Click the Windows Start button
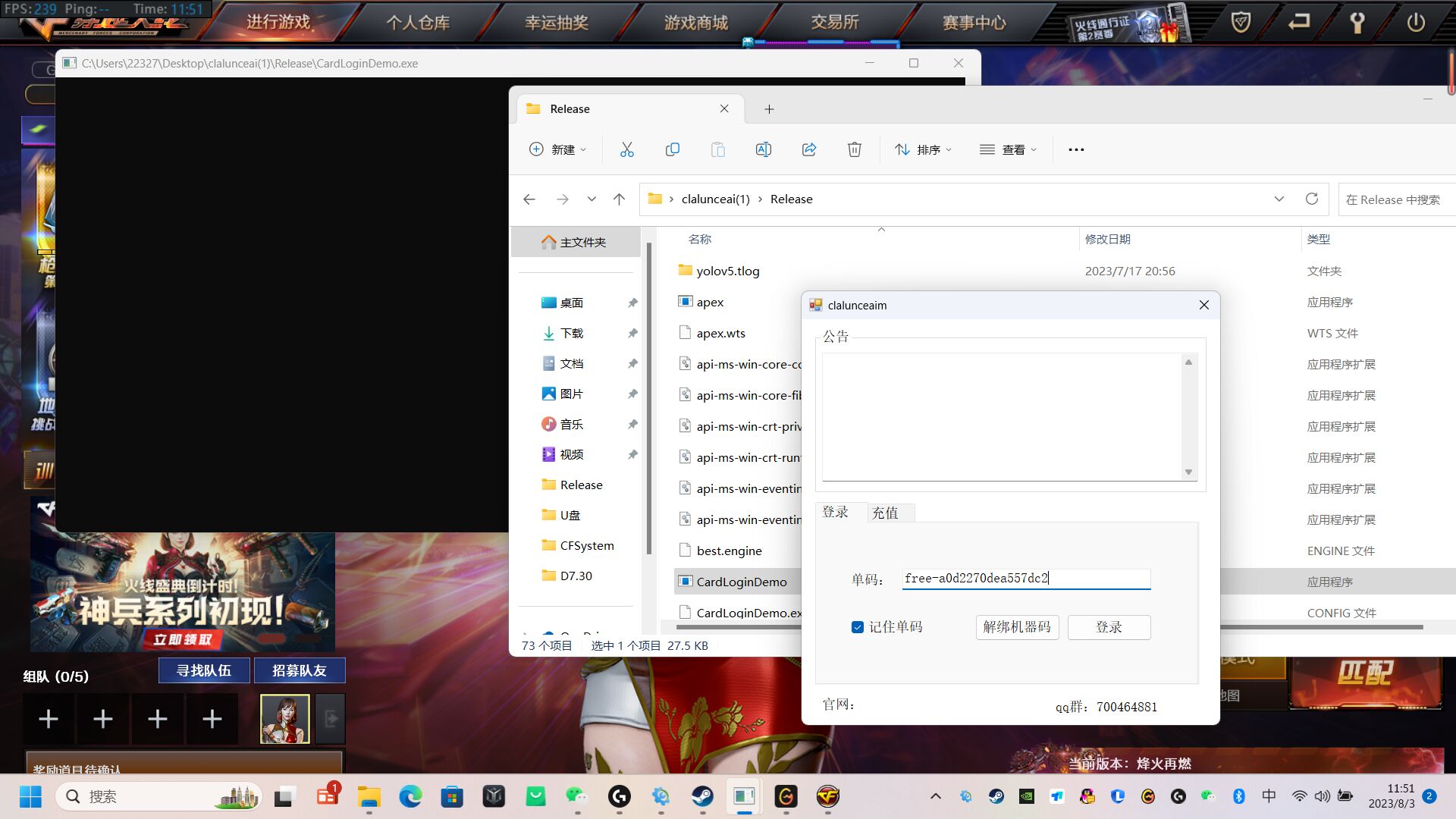Image resolution: width=1456 pixels, height=819 pixels. point(30,796)
